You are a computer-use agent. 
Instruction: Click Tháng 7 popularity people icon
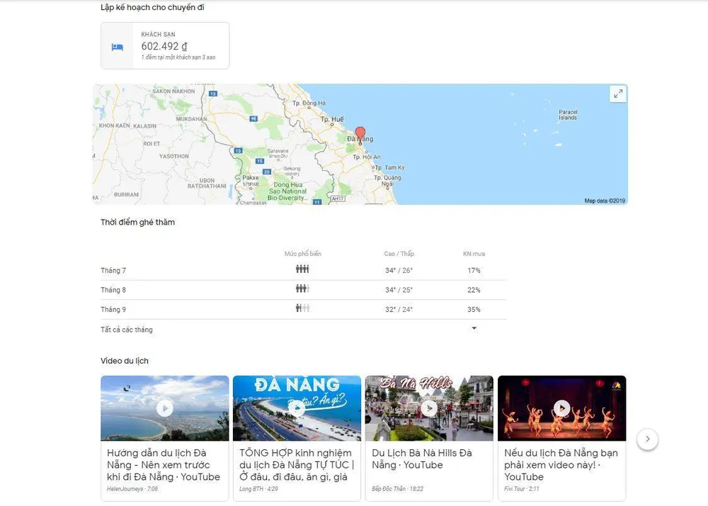[302, 269]
